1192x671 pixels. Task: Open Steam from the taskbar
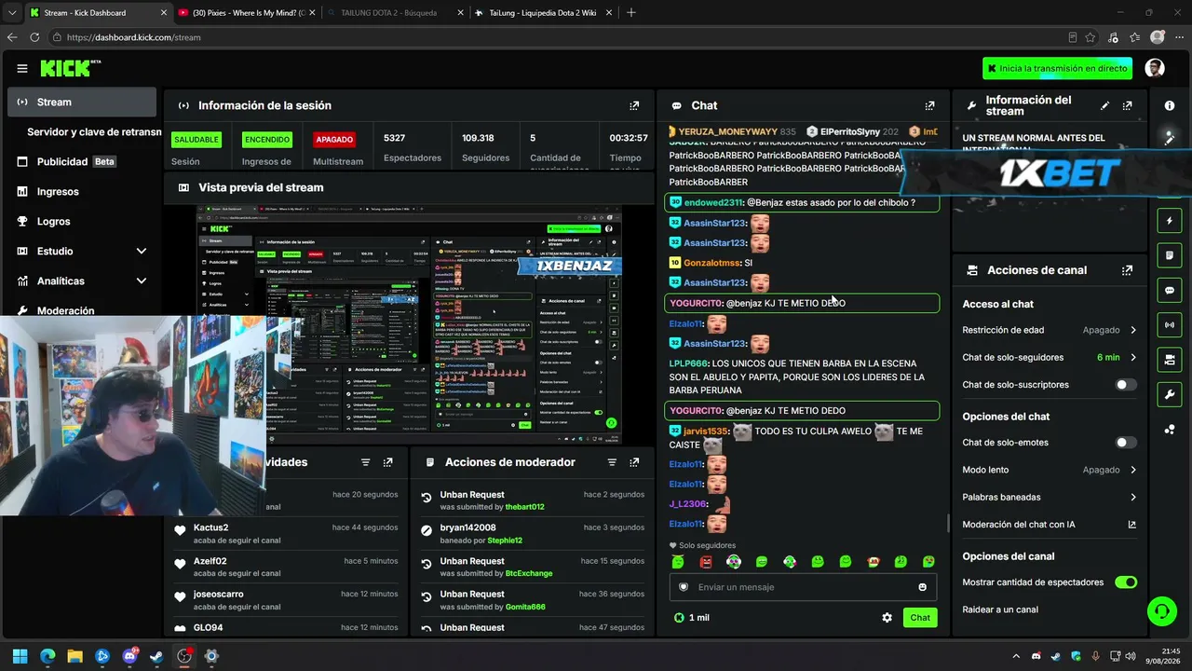pyautogui.click(x=156, y=656)
